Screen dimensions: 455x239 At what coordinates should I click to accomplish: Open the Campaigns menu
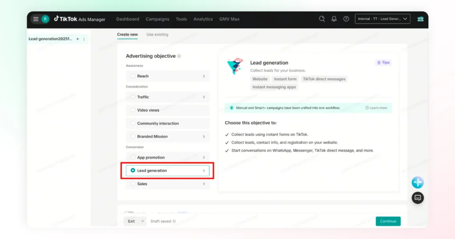(157, 19)
